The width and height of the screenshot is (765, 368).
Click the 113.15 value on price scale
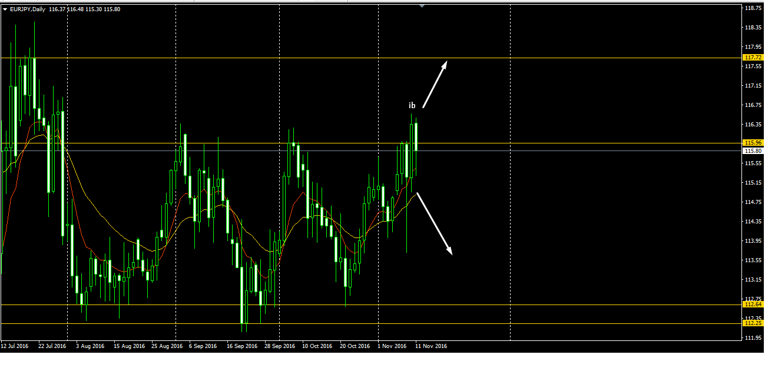point(753,280)
